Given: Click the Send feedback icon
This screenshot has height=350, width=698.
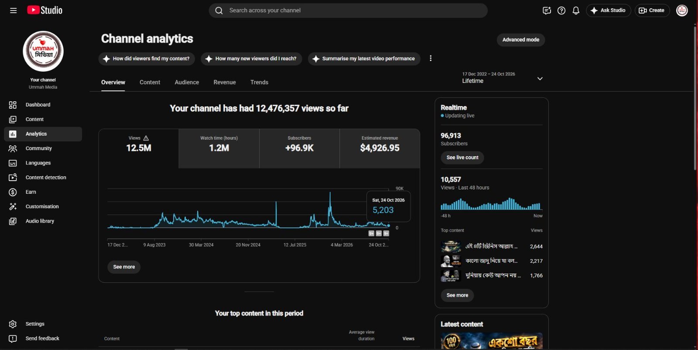Looking at the screenshot, I should 13,338.
